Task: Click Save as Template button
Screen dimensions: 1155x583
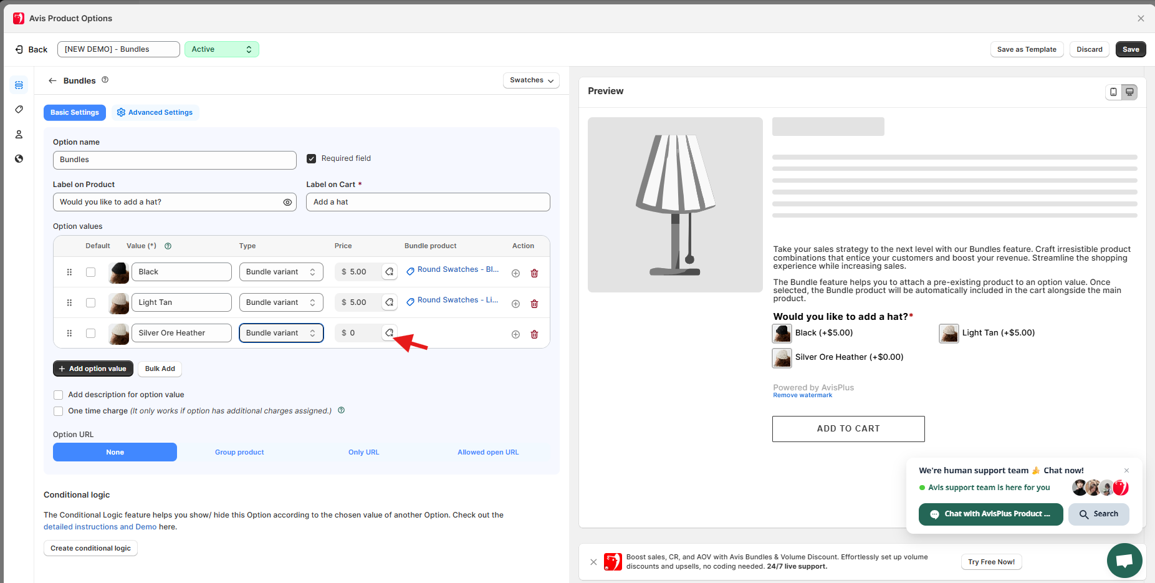Action: pyautogui.click(x=1026, y=49)
